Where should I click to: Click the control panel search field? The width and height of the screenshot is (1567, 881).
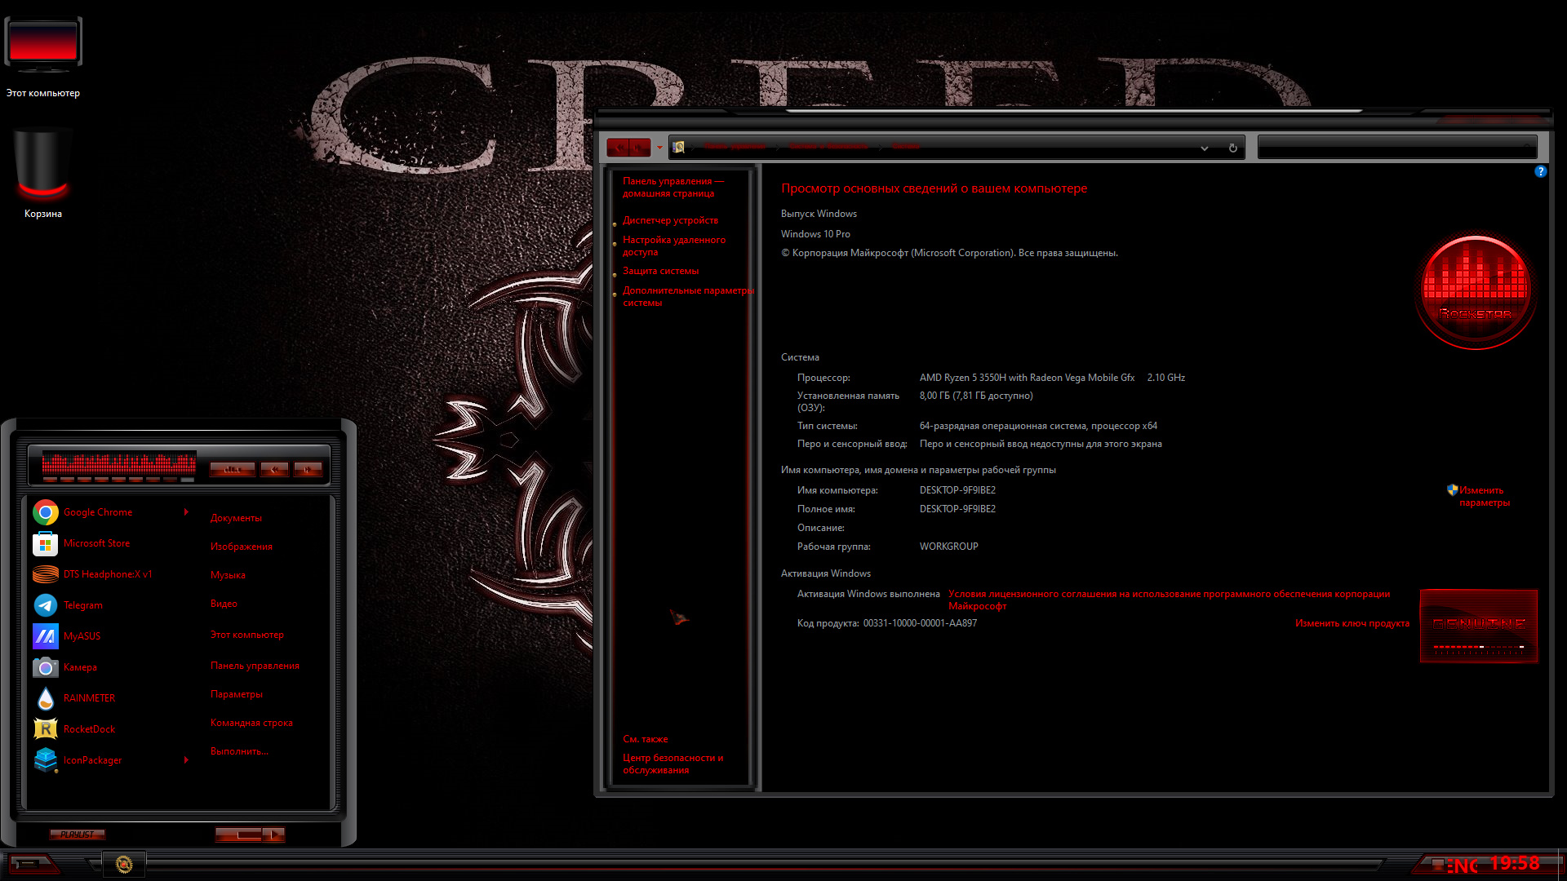tap(1396, 148)
